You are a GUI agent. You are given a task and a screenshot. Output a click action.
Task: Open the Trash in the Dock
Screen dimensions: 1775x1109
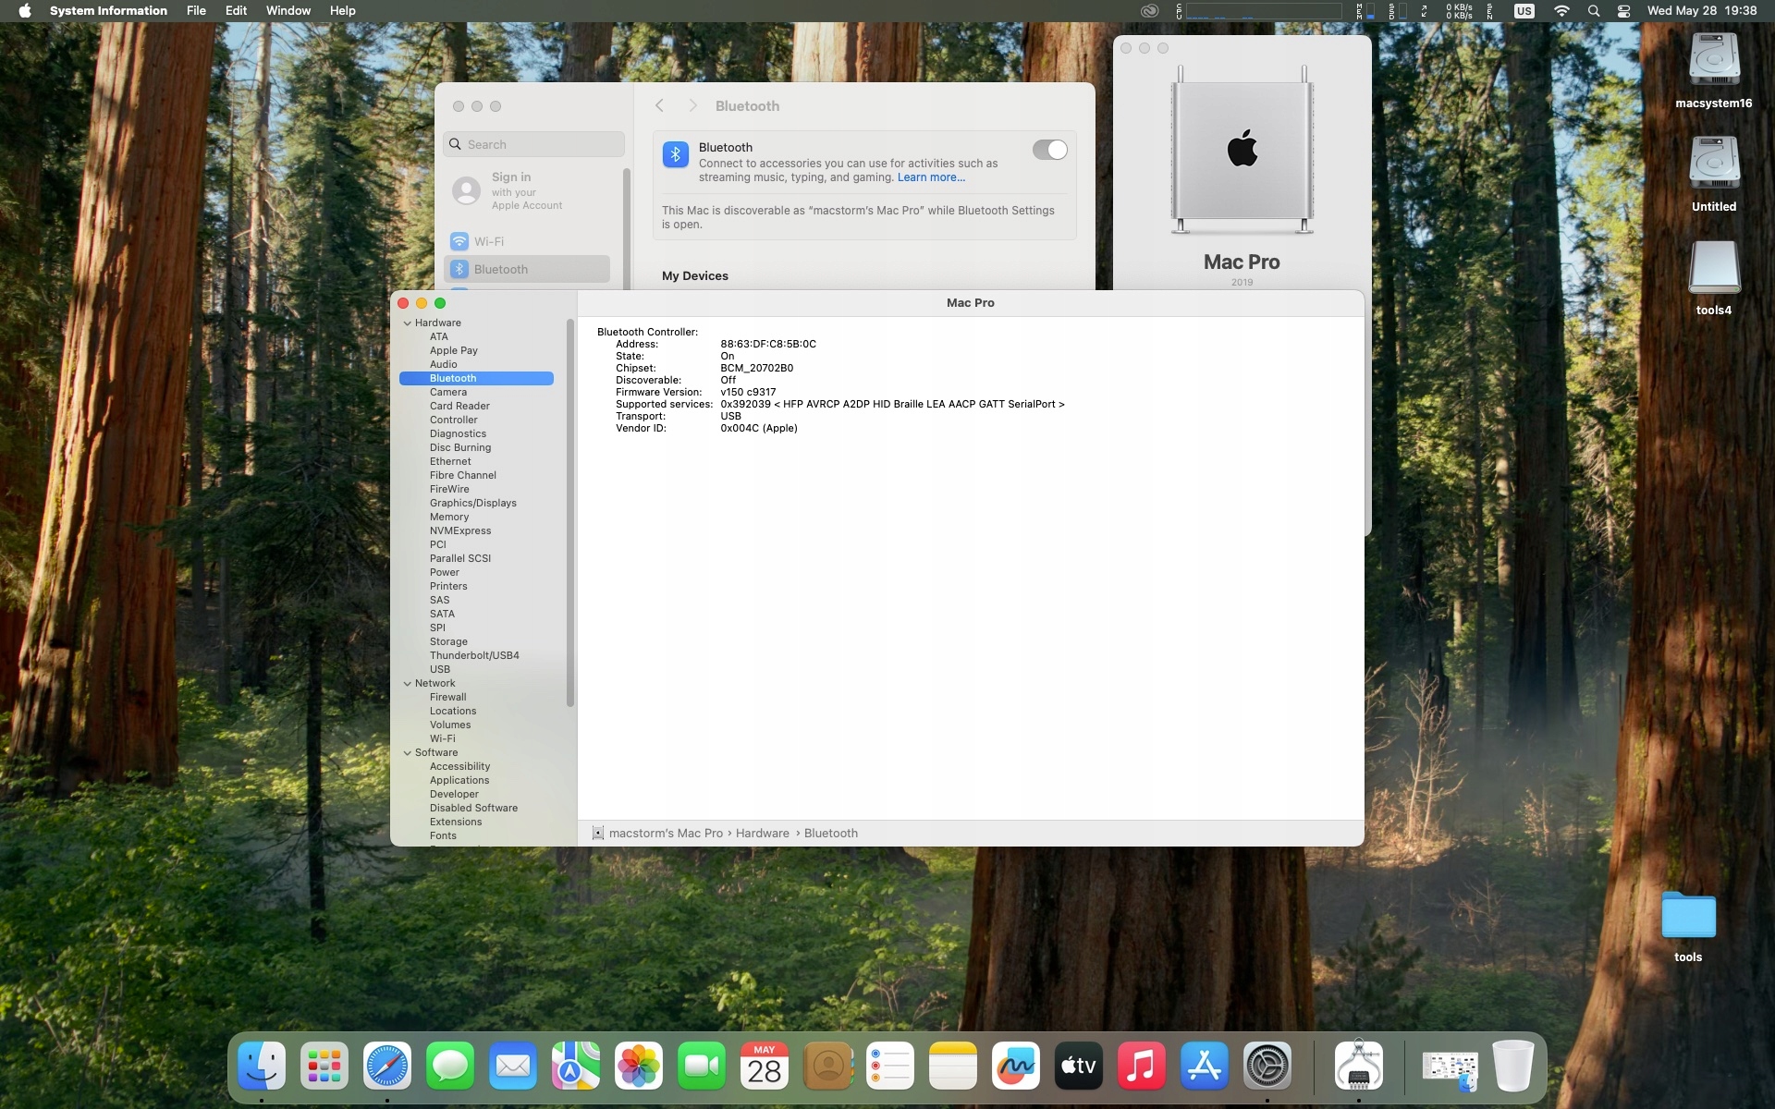point(1513,1066)
